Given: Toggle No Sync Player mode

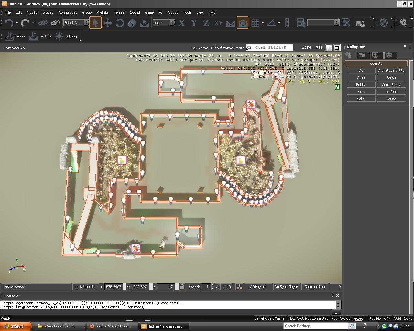Looking at the screenshot, I should click(x=286, y=286).
